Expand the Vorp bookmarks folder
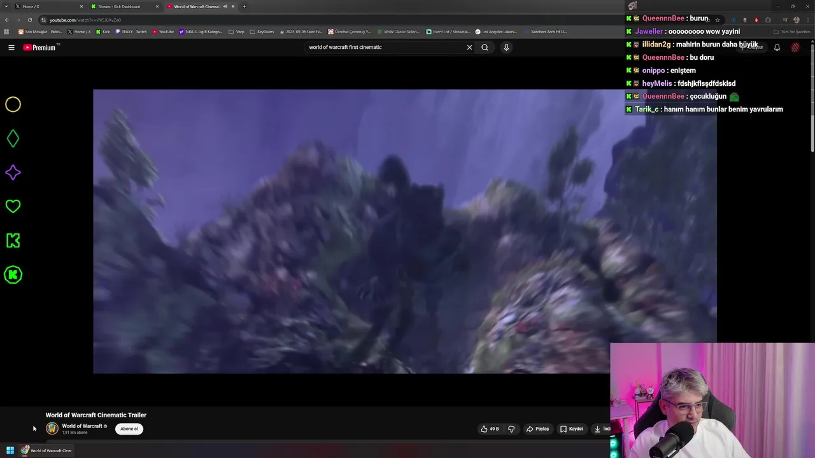The height and width of the screenshot is (458, 815). click(x=236, y=31)
